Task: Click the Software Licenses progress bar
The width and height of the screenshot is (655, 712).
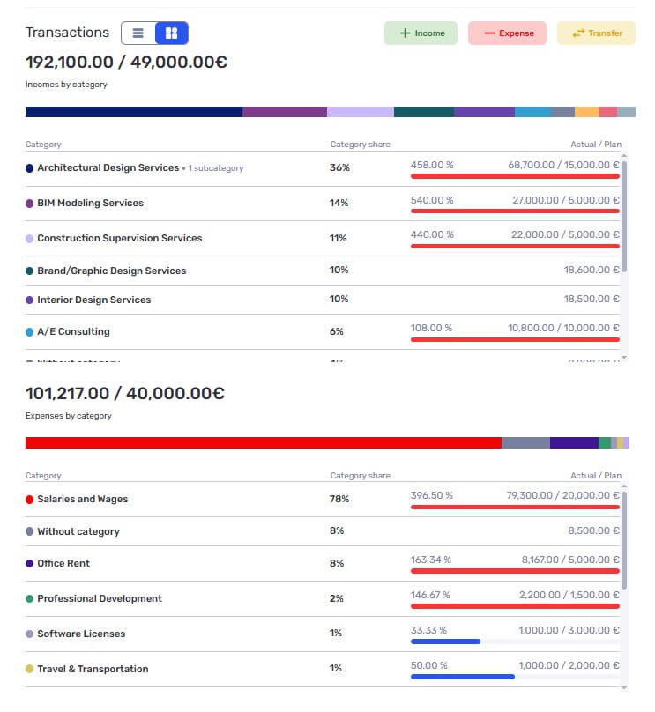Action: click(x=515, y=642)
